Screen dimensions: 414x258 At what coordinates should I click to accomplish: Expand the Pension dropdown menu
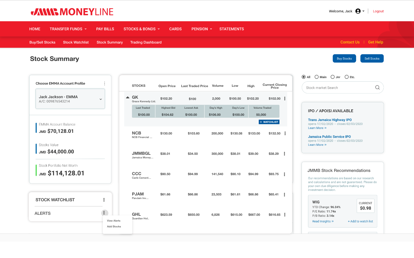click(x=202, y=29)
